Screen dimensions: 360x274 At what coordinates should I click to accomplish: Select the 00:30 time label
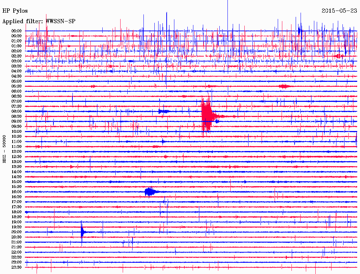[17, 36]
